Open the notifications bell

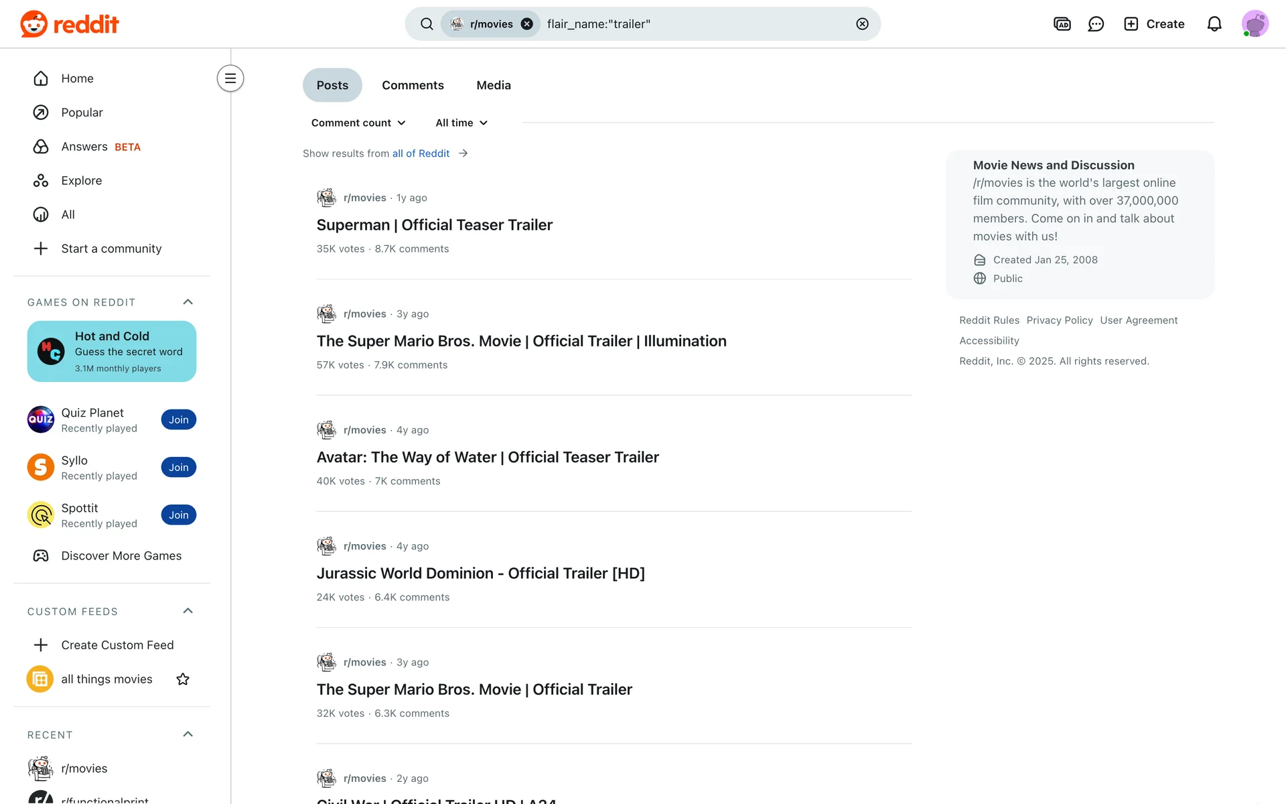[1214, 24]
